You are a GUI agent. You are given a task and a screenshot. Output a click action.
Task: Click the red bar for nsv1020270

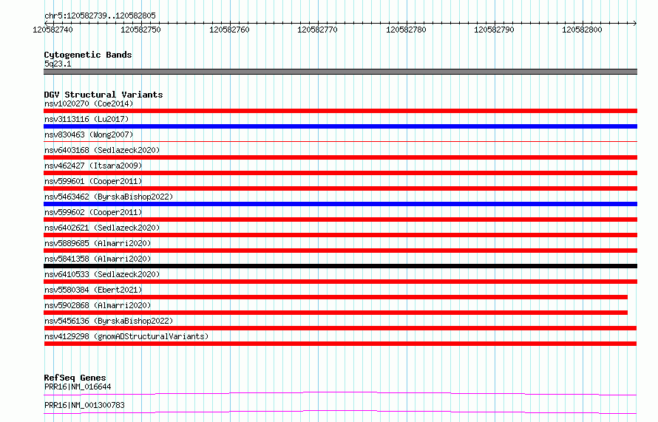click(340, 111)
